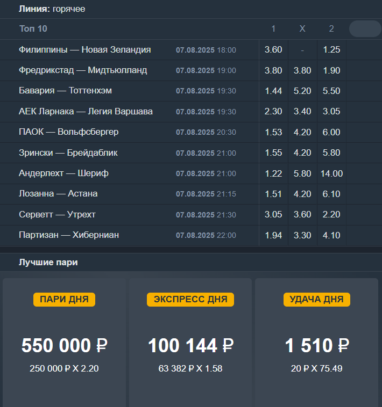This screenshot has height=407, width=382.
Task: Click the 63 382 ₽ X 1.58 detail
Action: (x=190, y=368)
